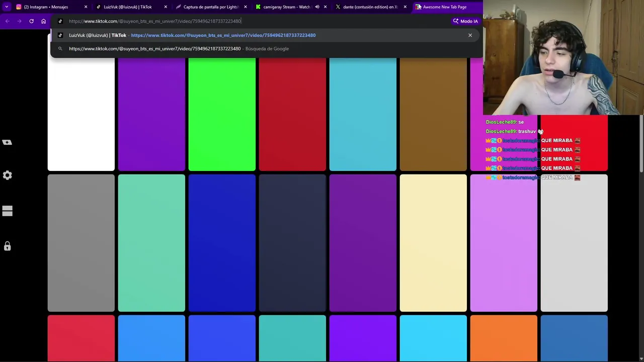The width and height of the screenshot is (644, 362).
Task: Select the sky blue tile below the cream tile
Action: tap(433, 338)
